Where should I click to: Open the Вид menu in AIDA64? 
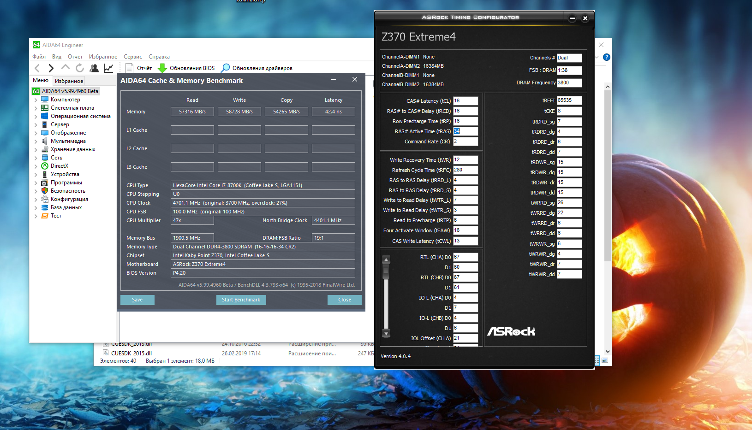(x=57, y=57)
